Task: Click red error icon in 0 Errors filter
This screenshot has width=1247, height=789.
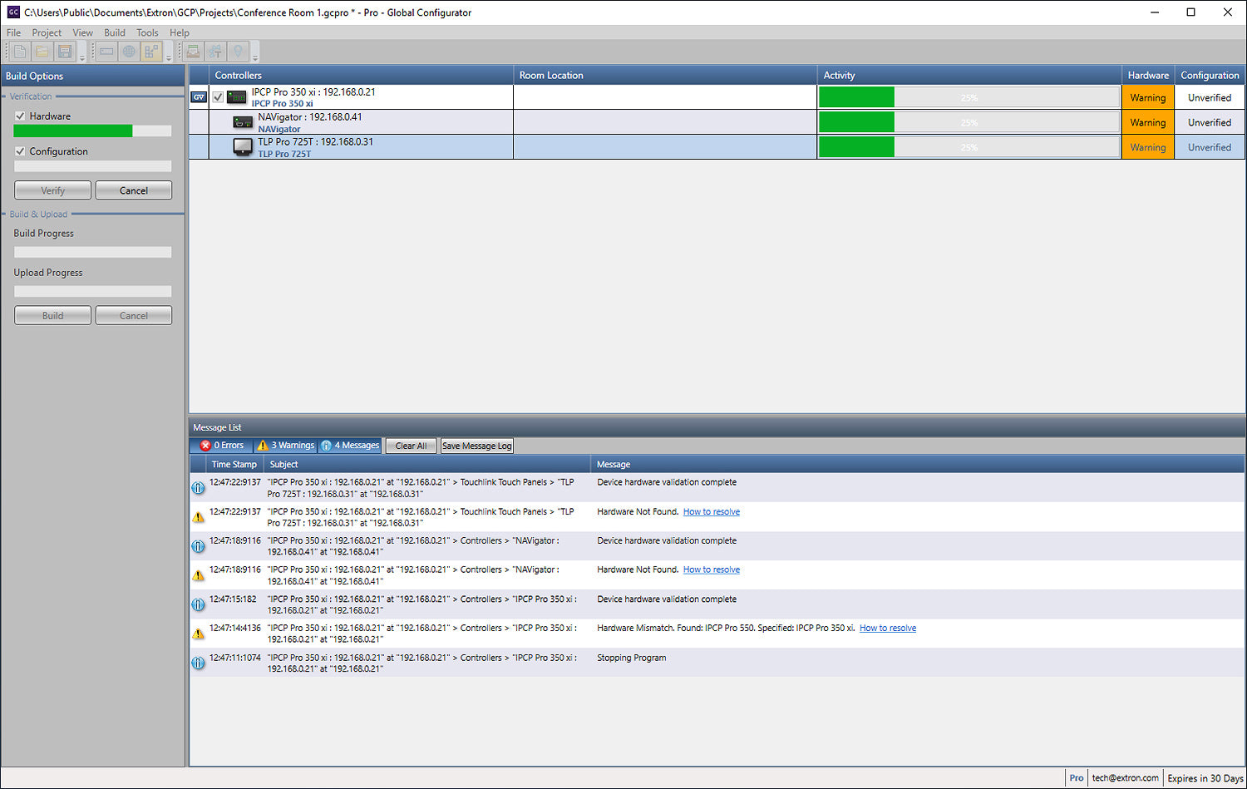Action: (205, 446)
